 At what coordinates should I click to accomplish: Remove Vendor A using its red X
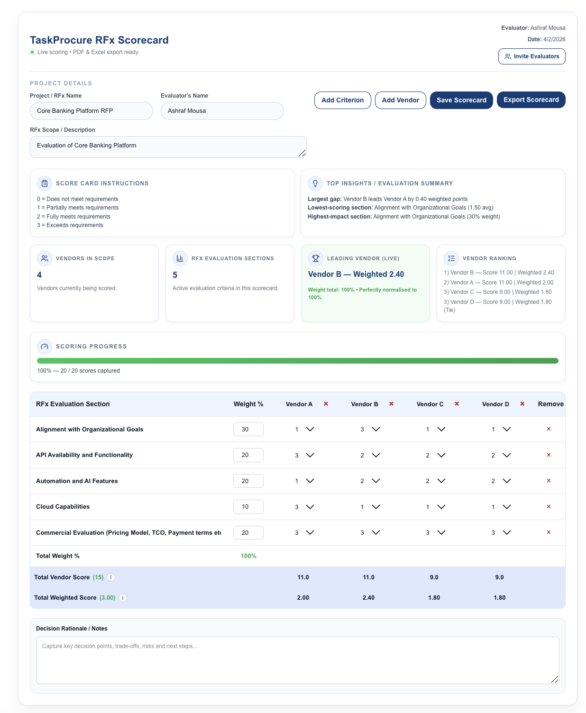pos(326,404)
